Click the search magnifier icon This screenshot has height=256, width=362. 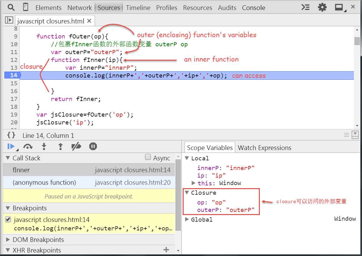click(11, 8)
